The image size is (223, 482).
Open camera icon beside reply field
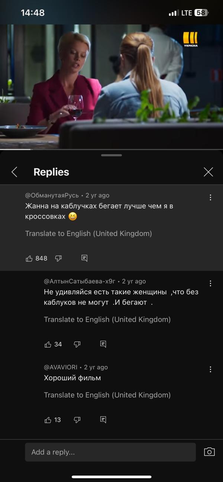point(210,452)
